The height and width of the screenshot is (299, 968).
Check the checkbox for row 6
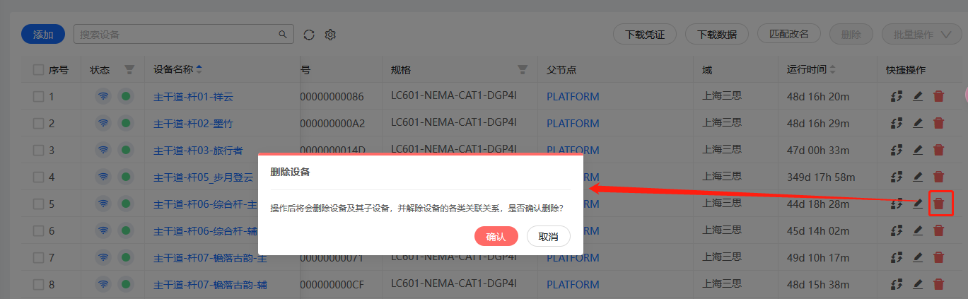click(38, 230)
